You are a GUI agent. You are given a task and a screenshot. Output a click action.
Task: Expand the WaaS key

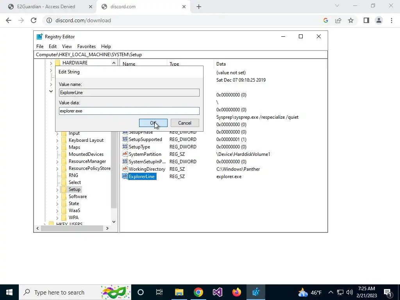coord(57,211)
